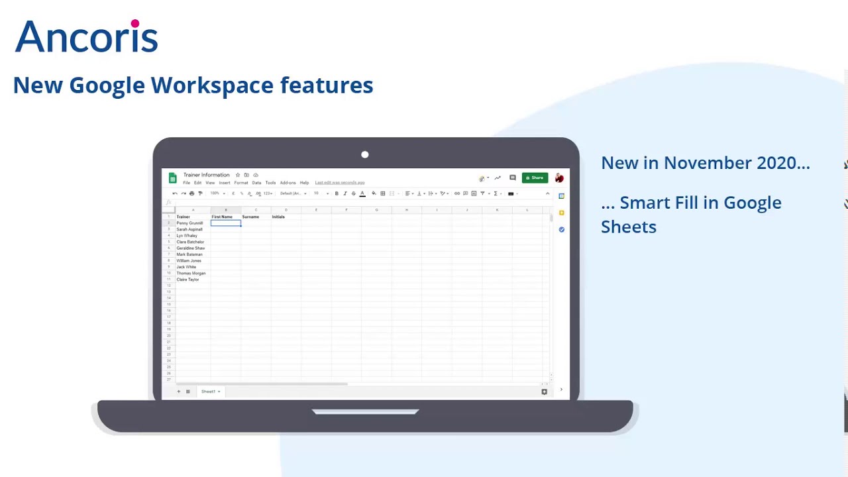The width and height of the screenshot is (848, 477).
Task: Select the 'Penny Grunnill' cell
Action: click(192, 223)
